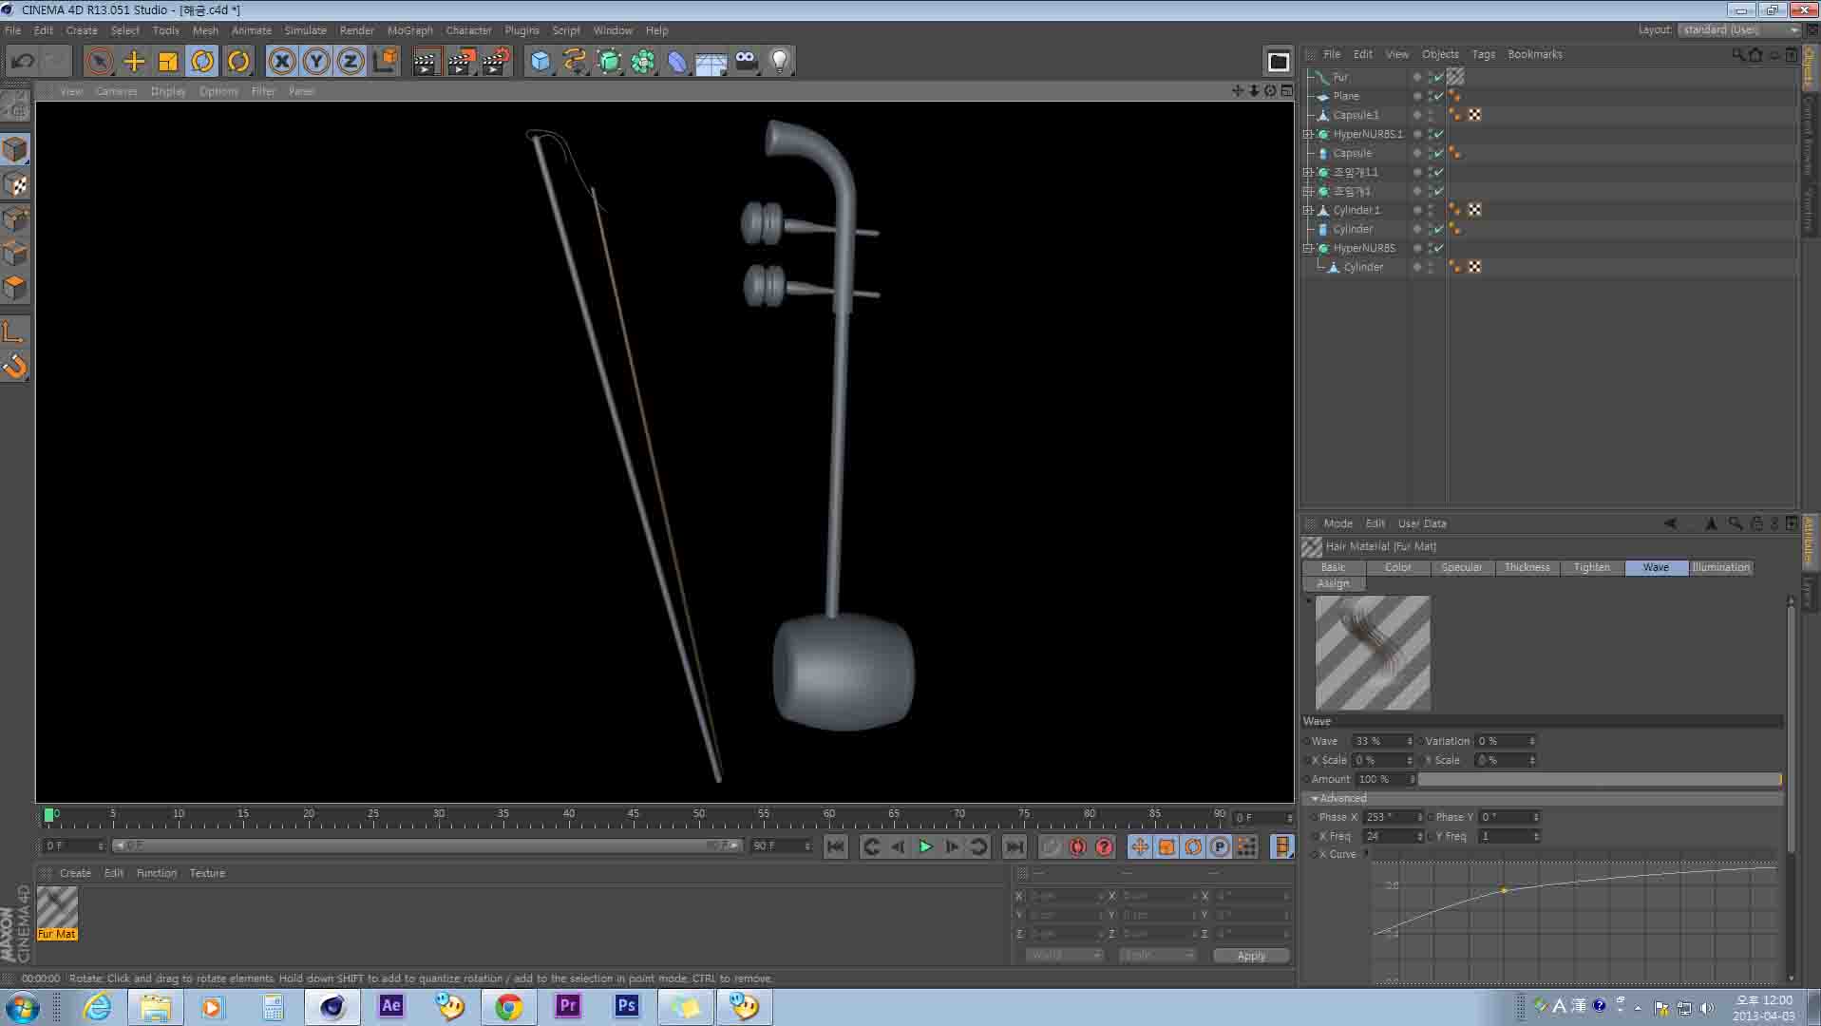
Task: Expand the HyperNURBS.1 tree item
Action: (x=1308, y=134)
